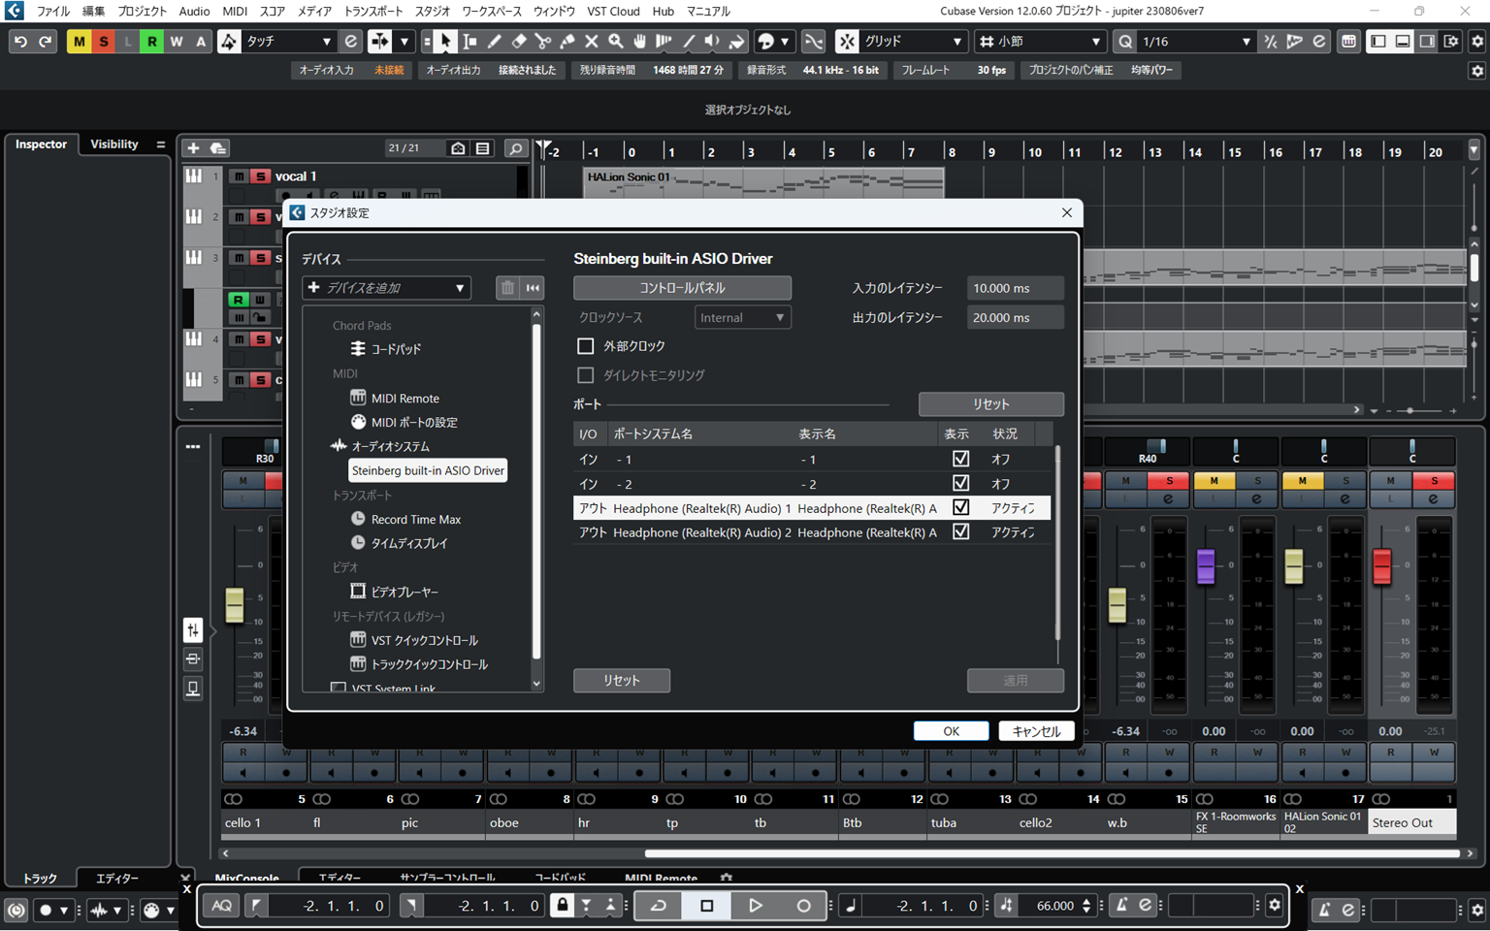Toggle checkbox for Headphone (Realtek(R) Audio) 2

click(961, 531)
